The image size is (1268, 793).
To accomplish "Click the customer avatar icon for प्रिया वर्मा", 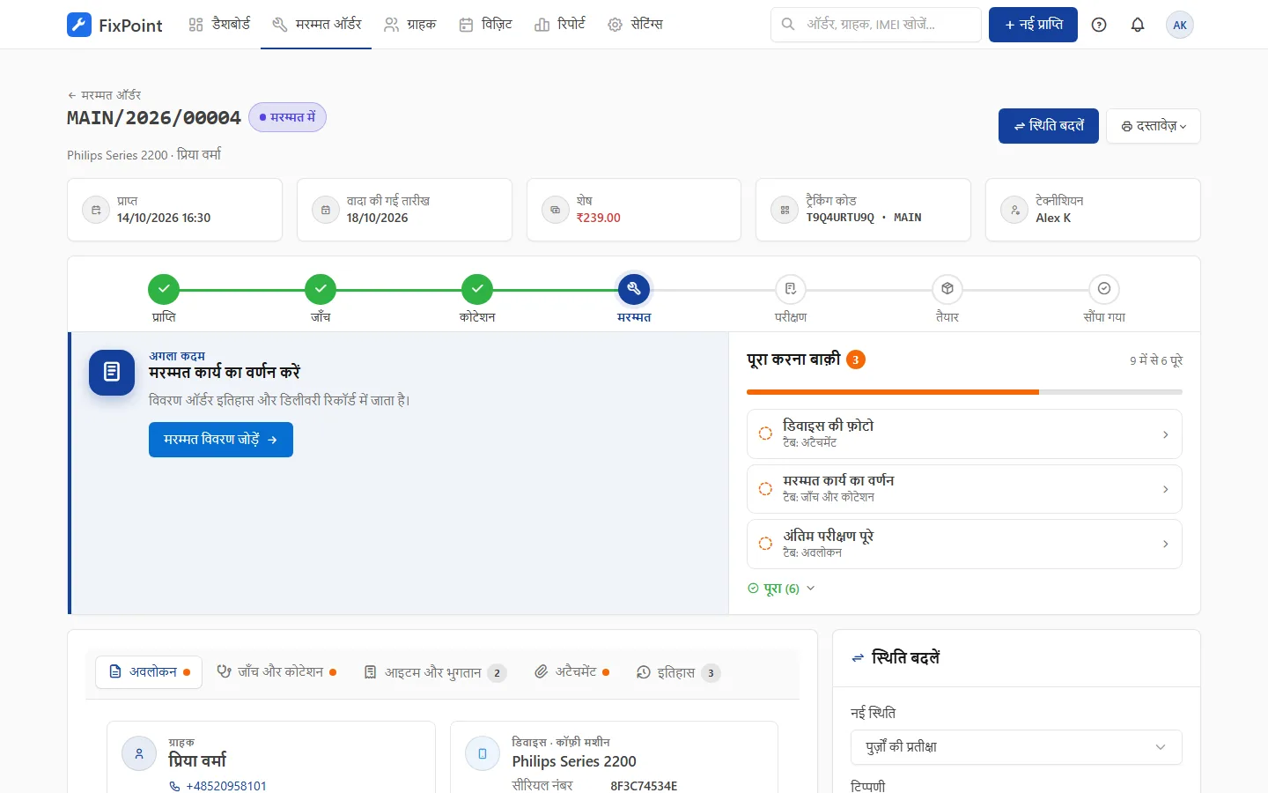I will click(x=139, y=754).
